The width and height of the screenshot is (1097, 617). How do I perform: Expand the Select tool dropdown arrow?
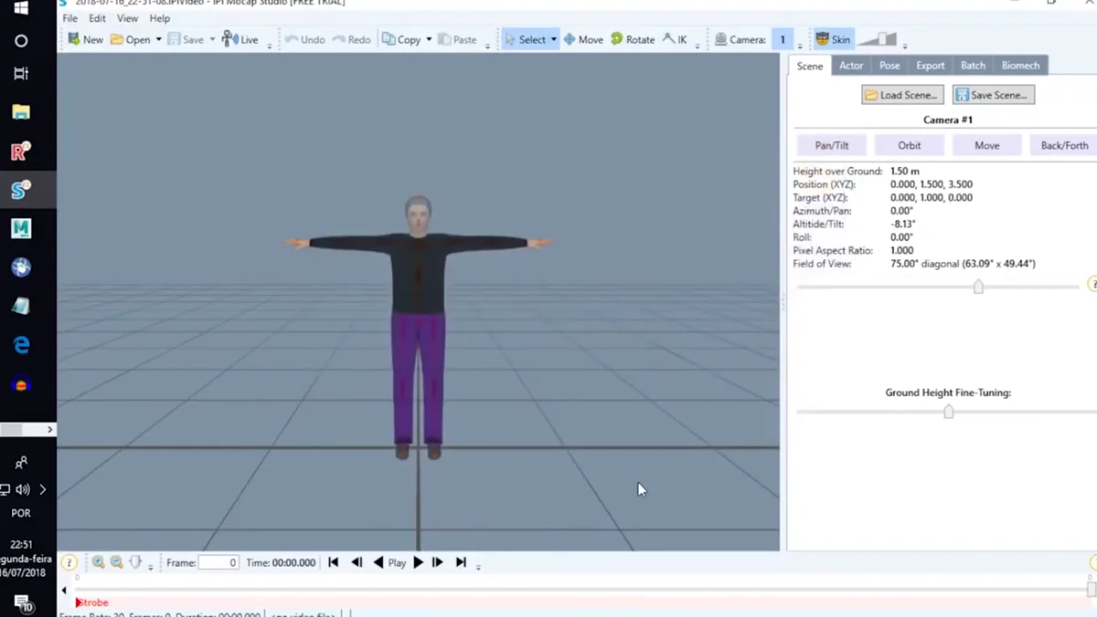click(554, 39)
